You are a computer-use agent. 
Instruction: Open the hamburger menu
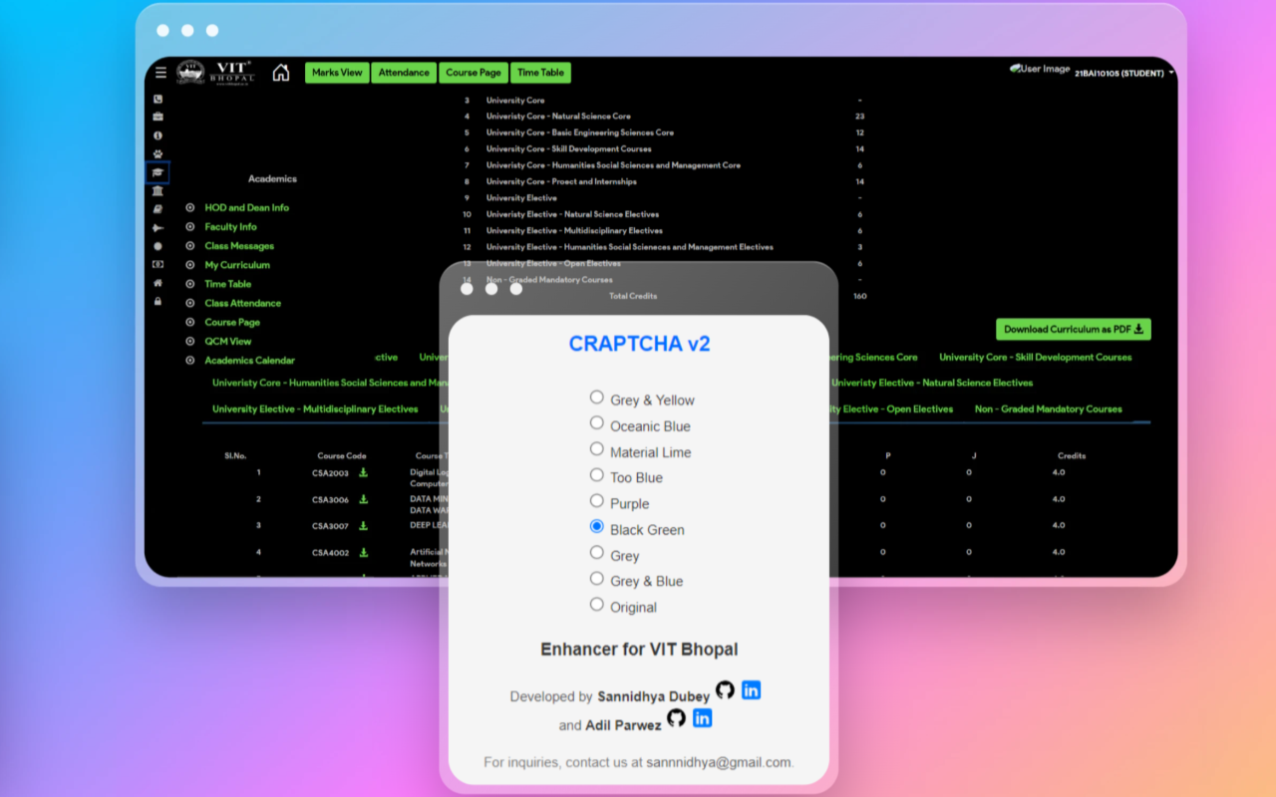coord(160,72)
